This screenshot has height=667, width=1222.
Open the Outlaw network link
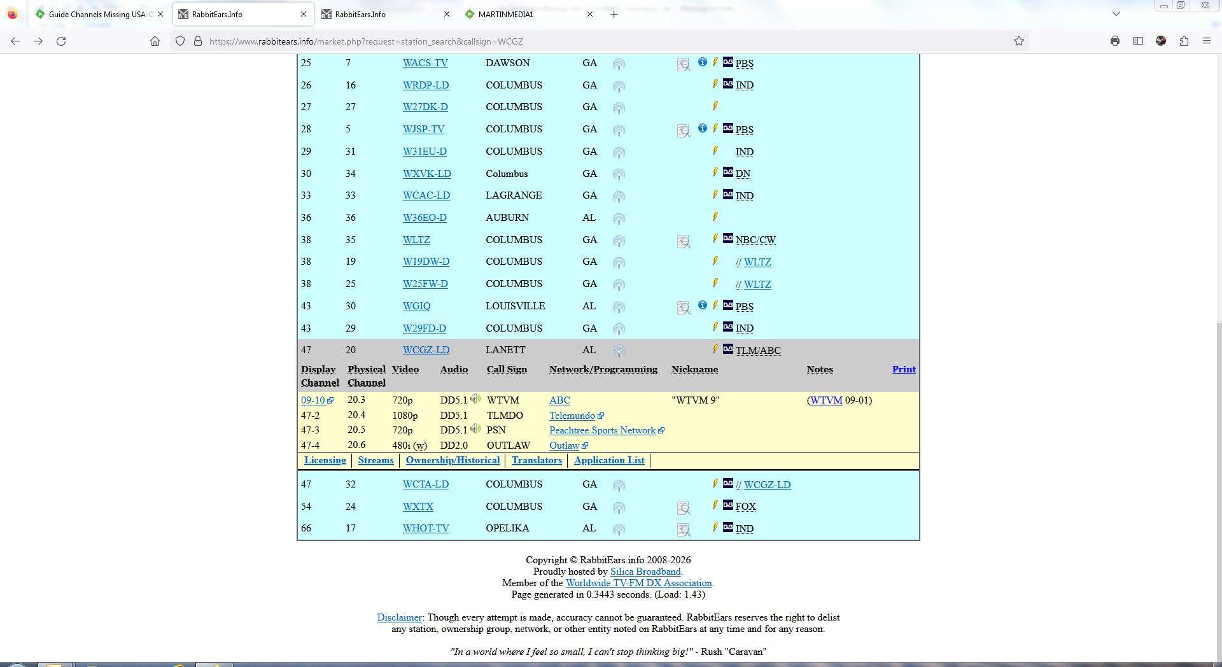[568, 446]
